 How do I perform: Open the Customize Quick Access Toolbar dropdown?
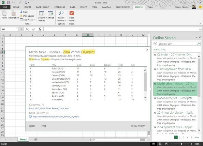click(x=32, y=3)
